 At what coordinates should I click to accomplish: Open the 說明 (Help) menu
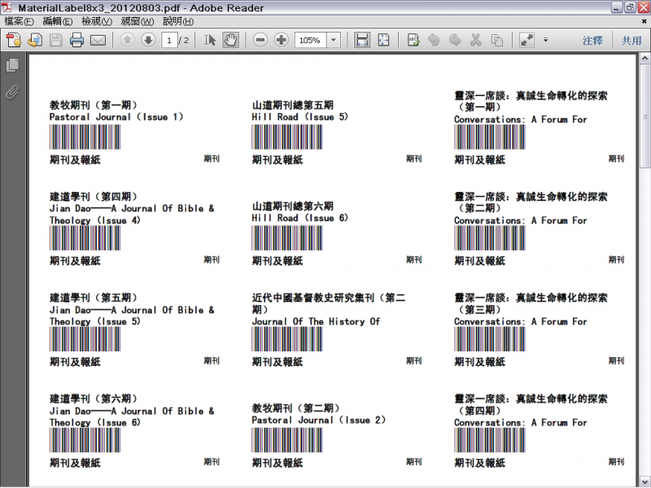click(177, 21)
